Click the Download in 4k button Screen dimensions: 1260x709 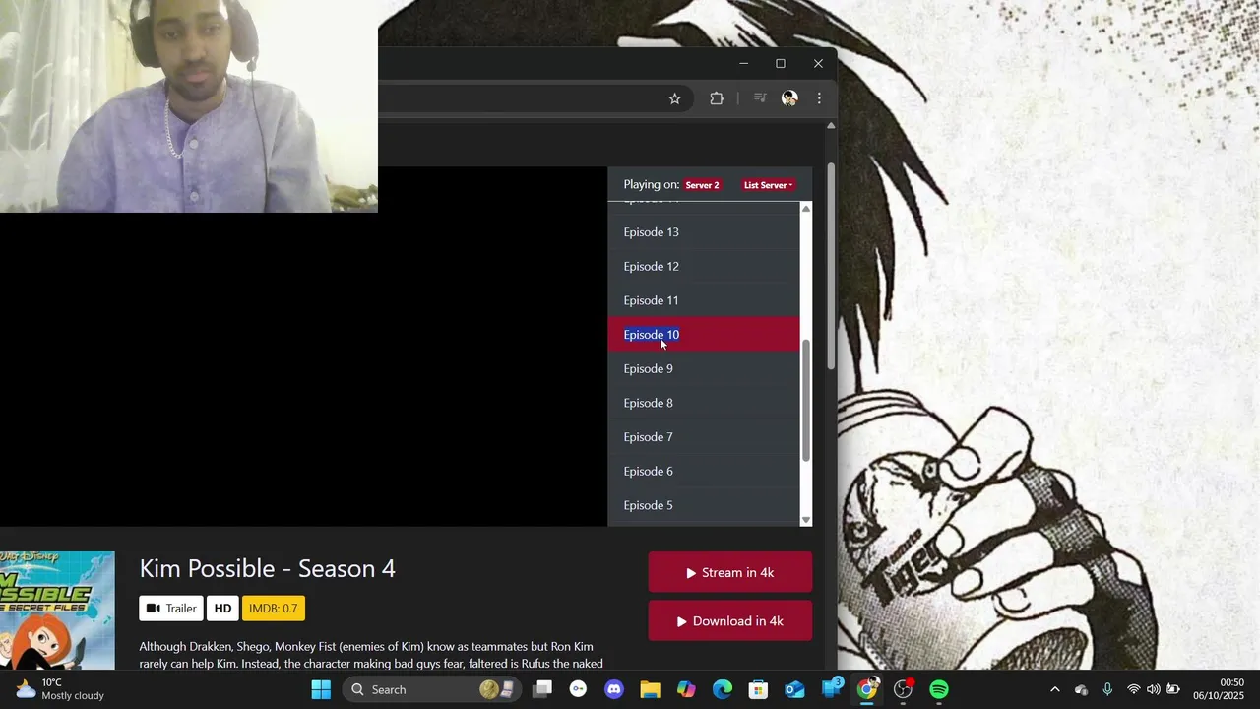pyautogui.click(x=730, y=621)
